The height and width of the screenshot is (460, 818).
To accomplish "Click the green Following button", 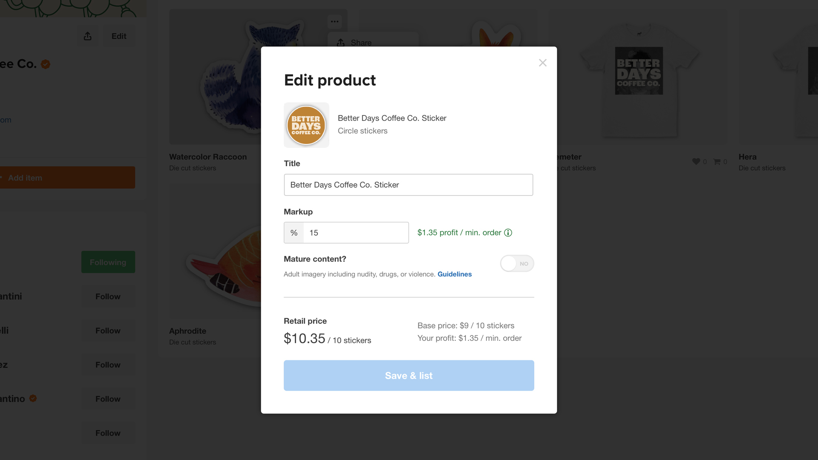I will point(108,262).
